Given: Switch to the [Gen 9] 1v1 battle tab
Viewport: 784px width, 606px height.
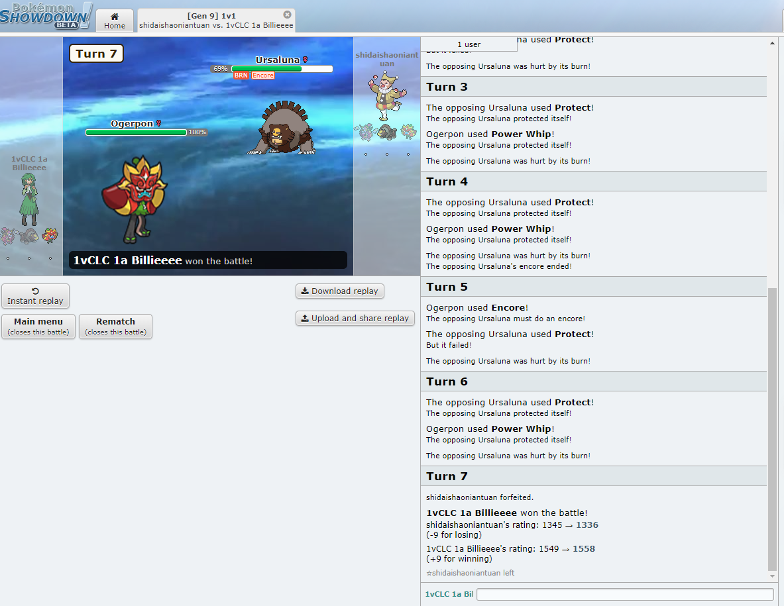Looking at the screenshot, I should pyautogui.click(x=216, y=21).
